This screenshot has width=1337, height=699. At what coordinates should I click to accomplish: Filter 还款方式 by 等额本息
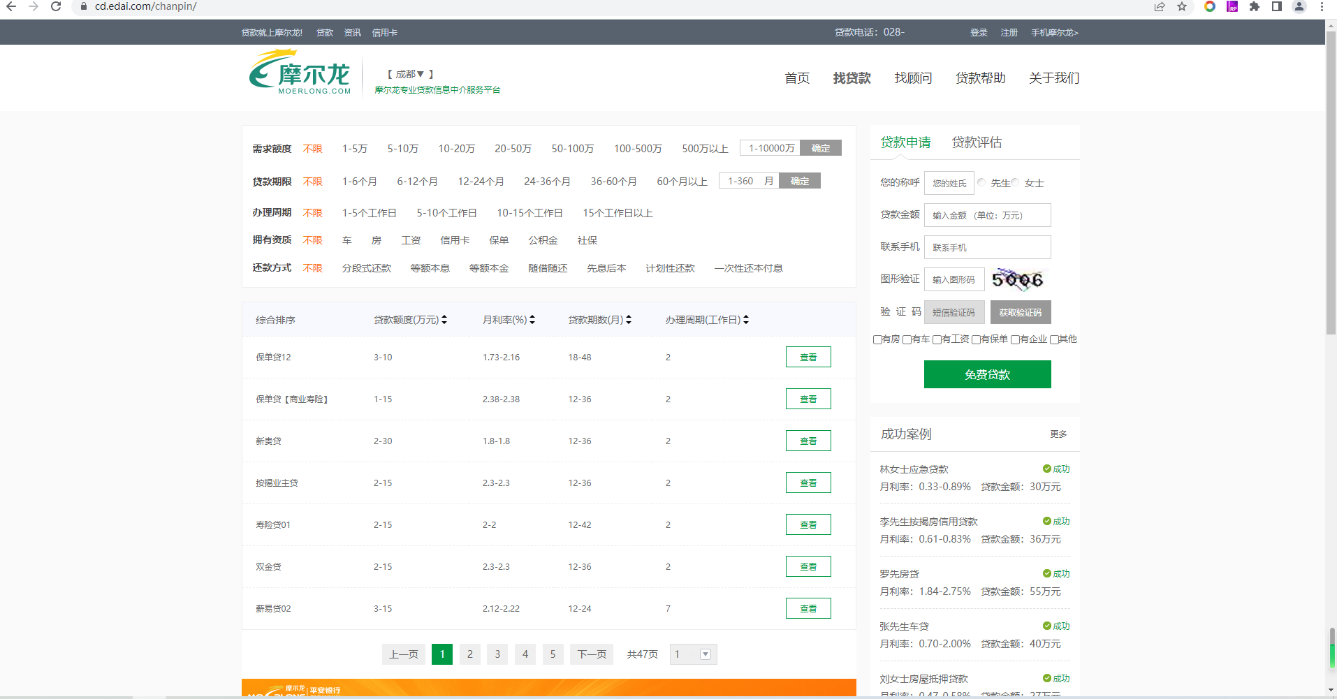[430, 268]
